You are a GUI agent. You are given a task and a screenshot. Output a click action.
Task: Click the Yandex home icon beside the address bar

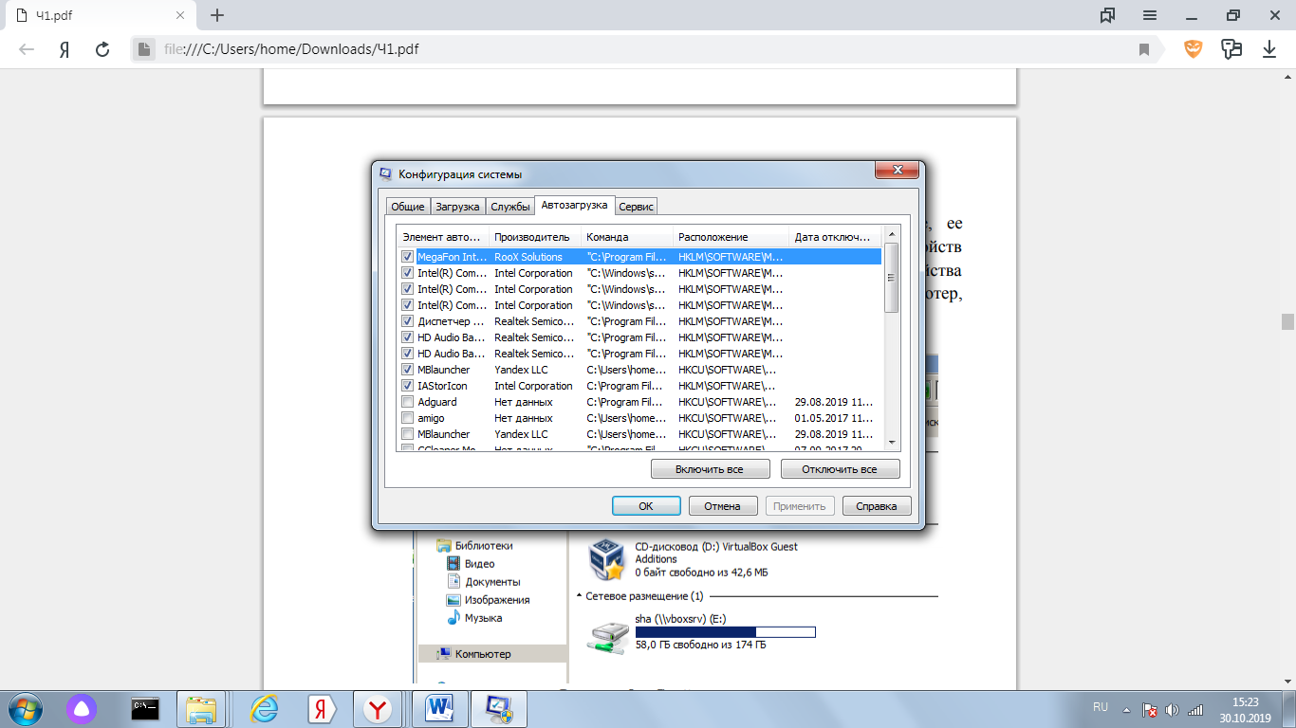tap(65, 49)
